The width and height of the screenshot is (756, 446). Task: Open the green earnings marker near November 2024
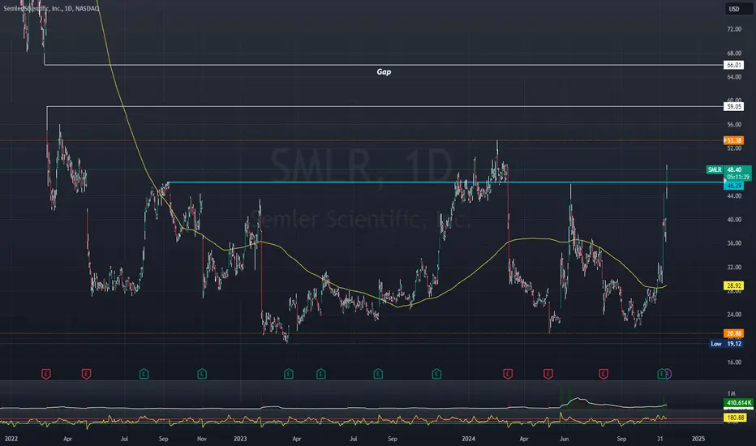tap(662, 374)
